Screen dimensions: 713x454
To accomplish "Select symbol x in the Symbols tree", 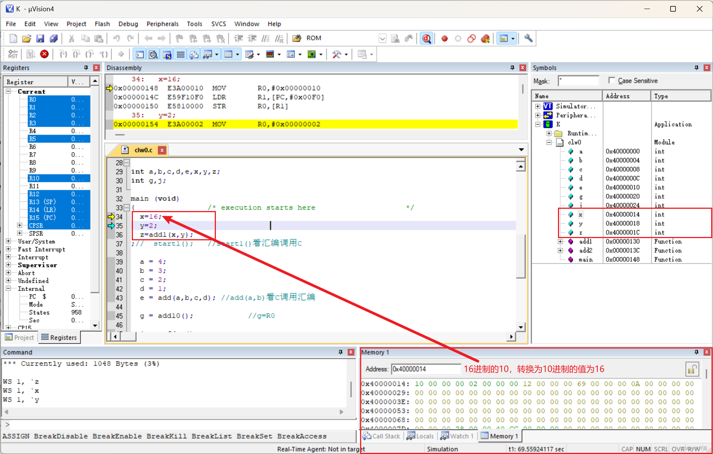I will point(580,214).
